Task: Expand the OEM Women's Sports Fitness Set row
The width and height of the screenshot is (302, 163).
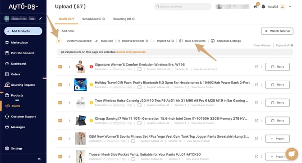Action: pos(69,139)
